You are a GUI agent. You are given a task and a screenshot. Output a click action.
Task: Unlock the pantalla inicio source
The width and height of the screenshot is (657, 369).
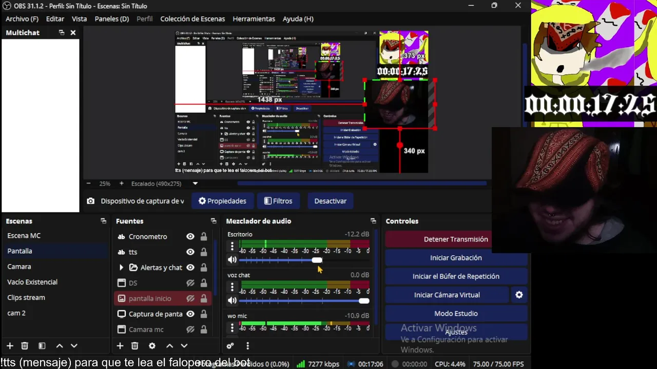coord(204,298)
